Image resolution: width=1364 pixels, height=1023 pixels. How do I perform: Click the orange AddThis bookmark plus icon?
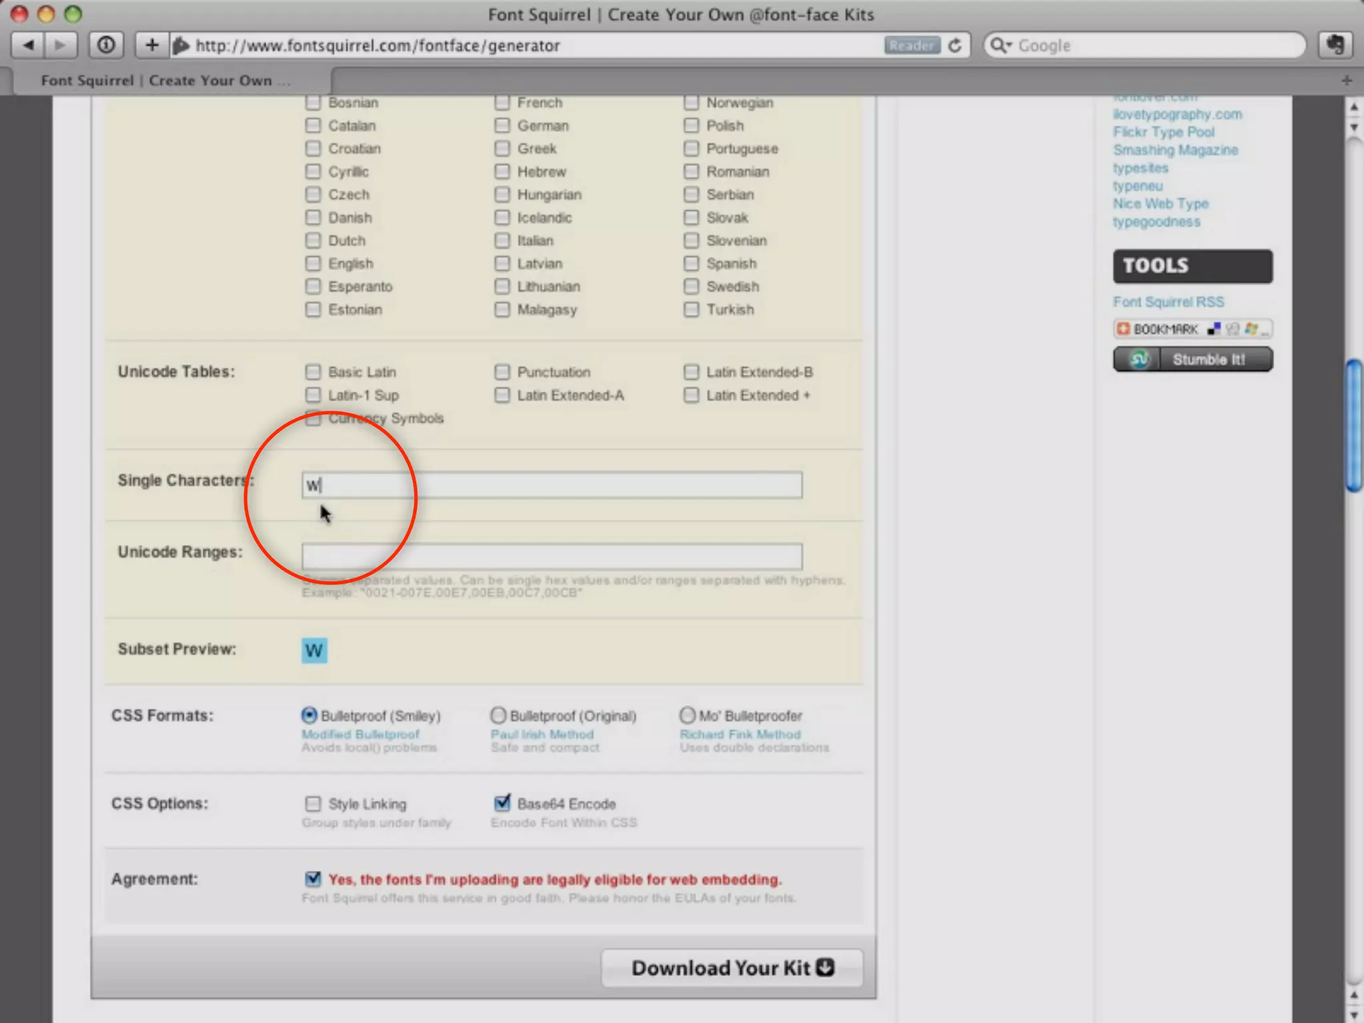coord(1124,329)
